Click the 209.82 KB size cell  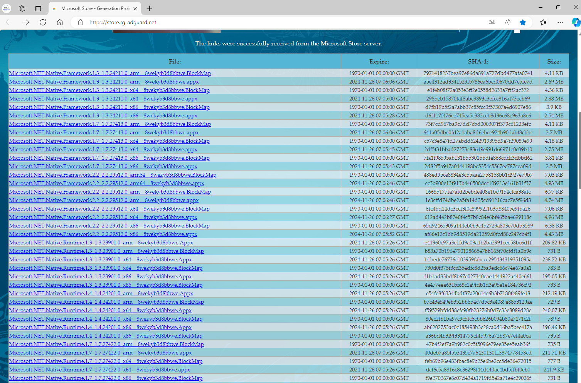tap(554, 243)
